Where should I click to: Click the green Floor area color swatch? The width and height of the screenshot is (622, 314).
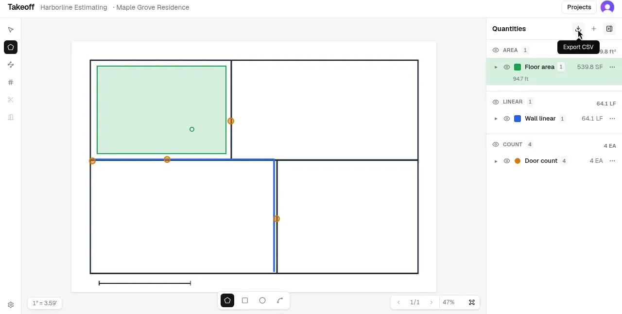[518, 67]
